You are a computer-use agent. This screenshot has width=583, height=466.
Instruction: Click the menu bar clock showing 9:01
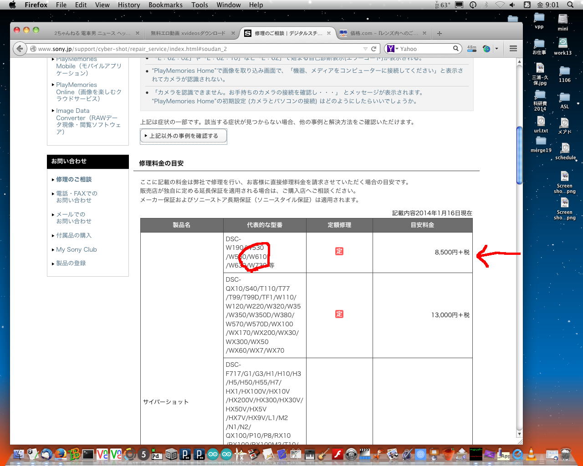pos(548,5)
